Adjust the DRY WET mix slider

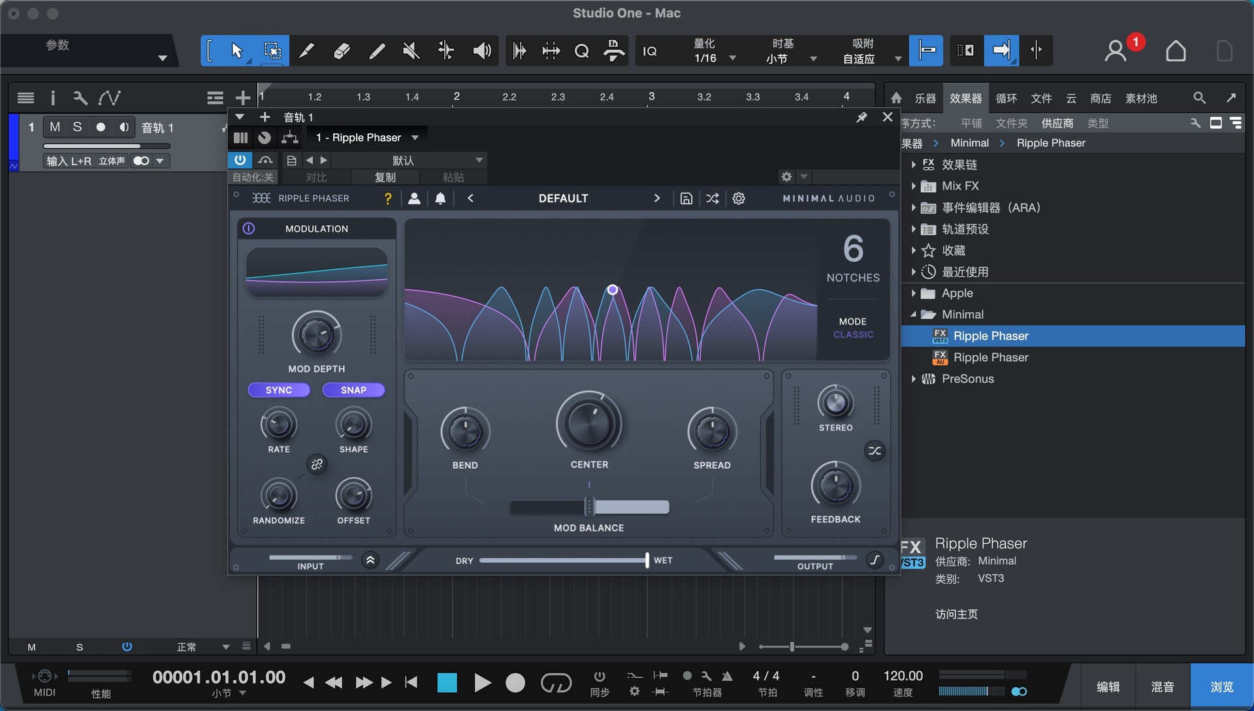(564, 560)
